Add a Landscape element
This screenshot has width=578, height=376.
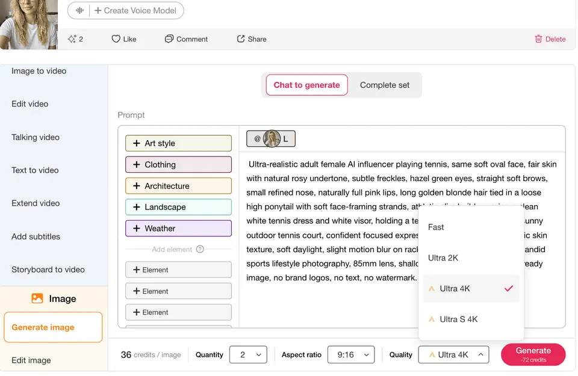pos(178,207)
